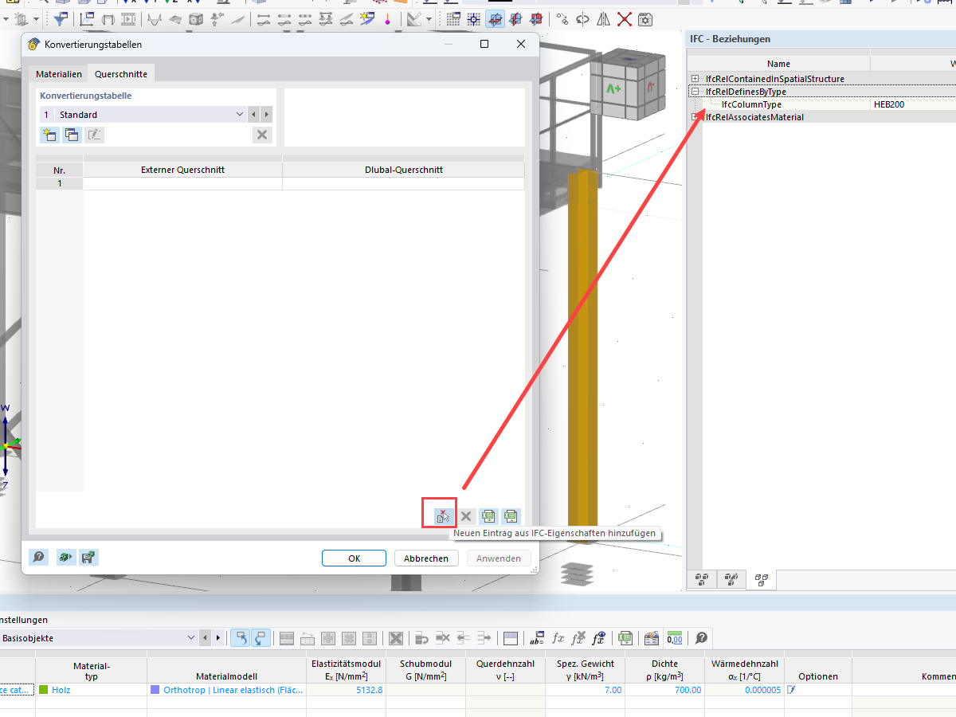Click the export to Excel icon

[x=489, y=516]
